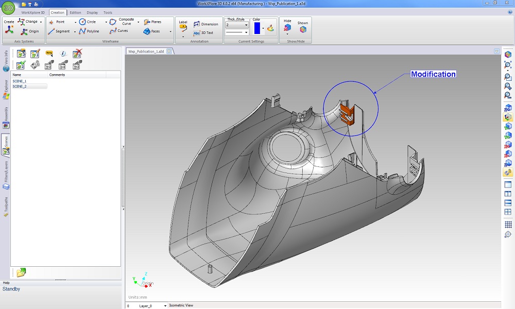Select the Polyline wireframe tool
Image resolution: width=515 pixels, height=309 pixels.
point(89,31)
